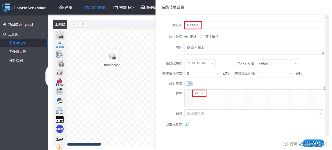This screenshot has width=332, height=150.
Task: Select the 禁止执行 run flag radio button
Action: (x=202, y=36)
